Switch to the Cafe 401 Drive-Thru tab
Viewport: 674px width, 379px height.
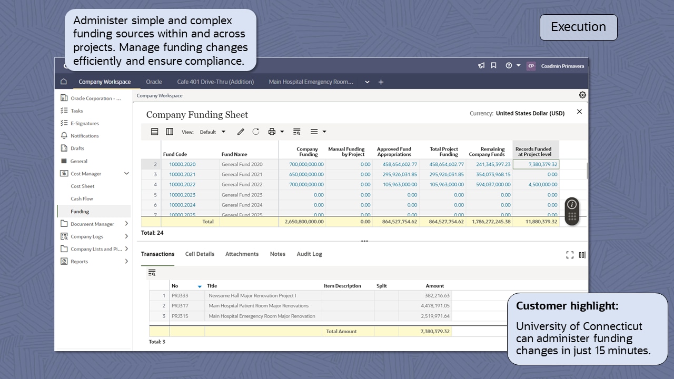tap(215, 82)
